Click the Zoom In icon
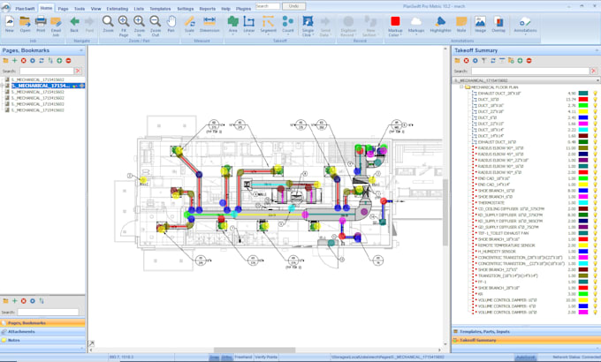The height and width of the screenshot is (362, 601). pos(139,23)
